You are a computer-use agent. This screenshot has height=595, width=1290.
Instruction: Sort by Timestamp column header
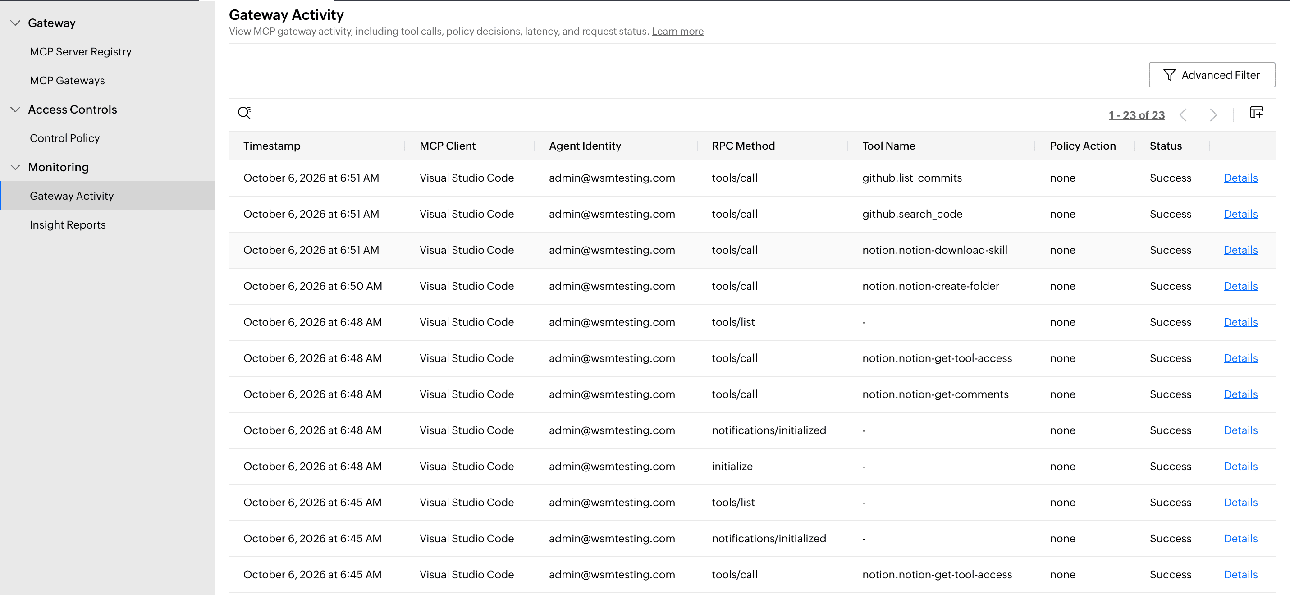coord(272,146)
